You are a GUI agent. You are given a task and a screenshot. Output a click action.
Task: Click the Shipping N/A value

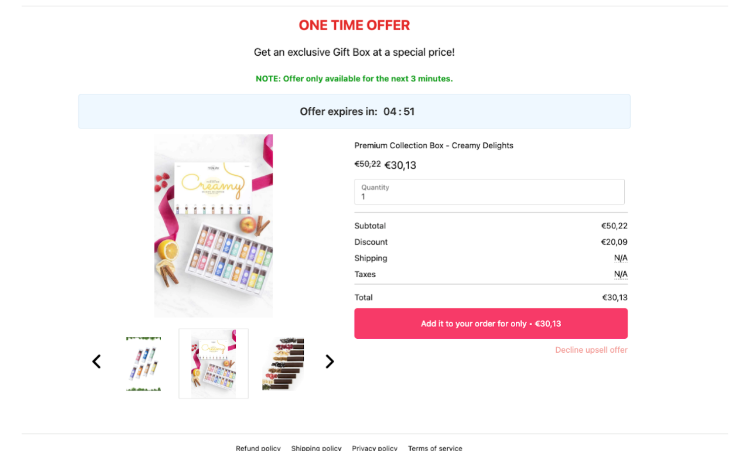pyautogui.click(x=621, y=258)
